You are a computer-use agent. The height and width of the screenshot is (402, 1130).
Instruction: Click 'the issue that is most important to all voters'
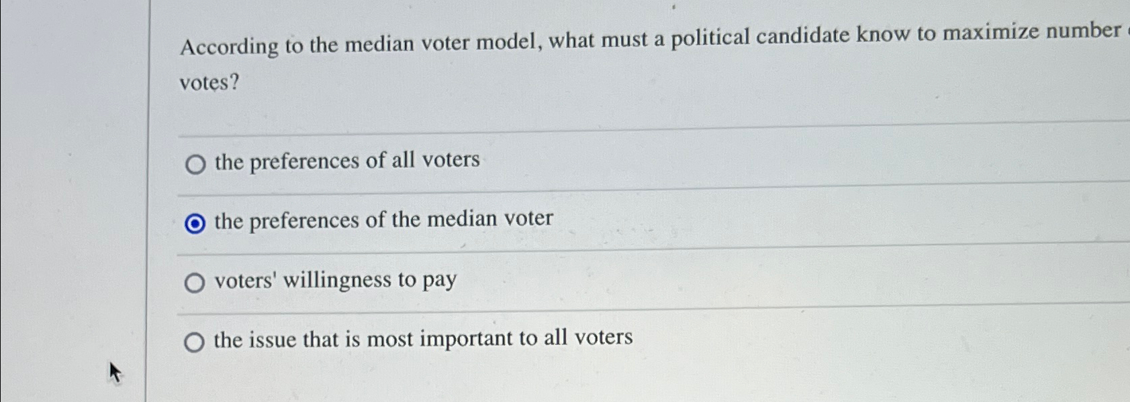click(x=422, y=338)
